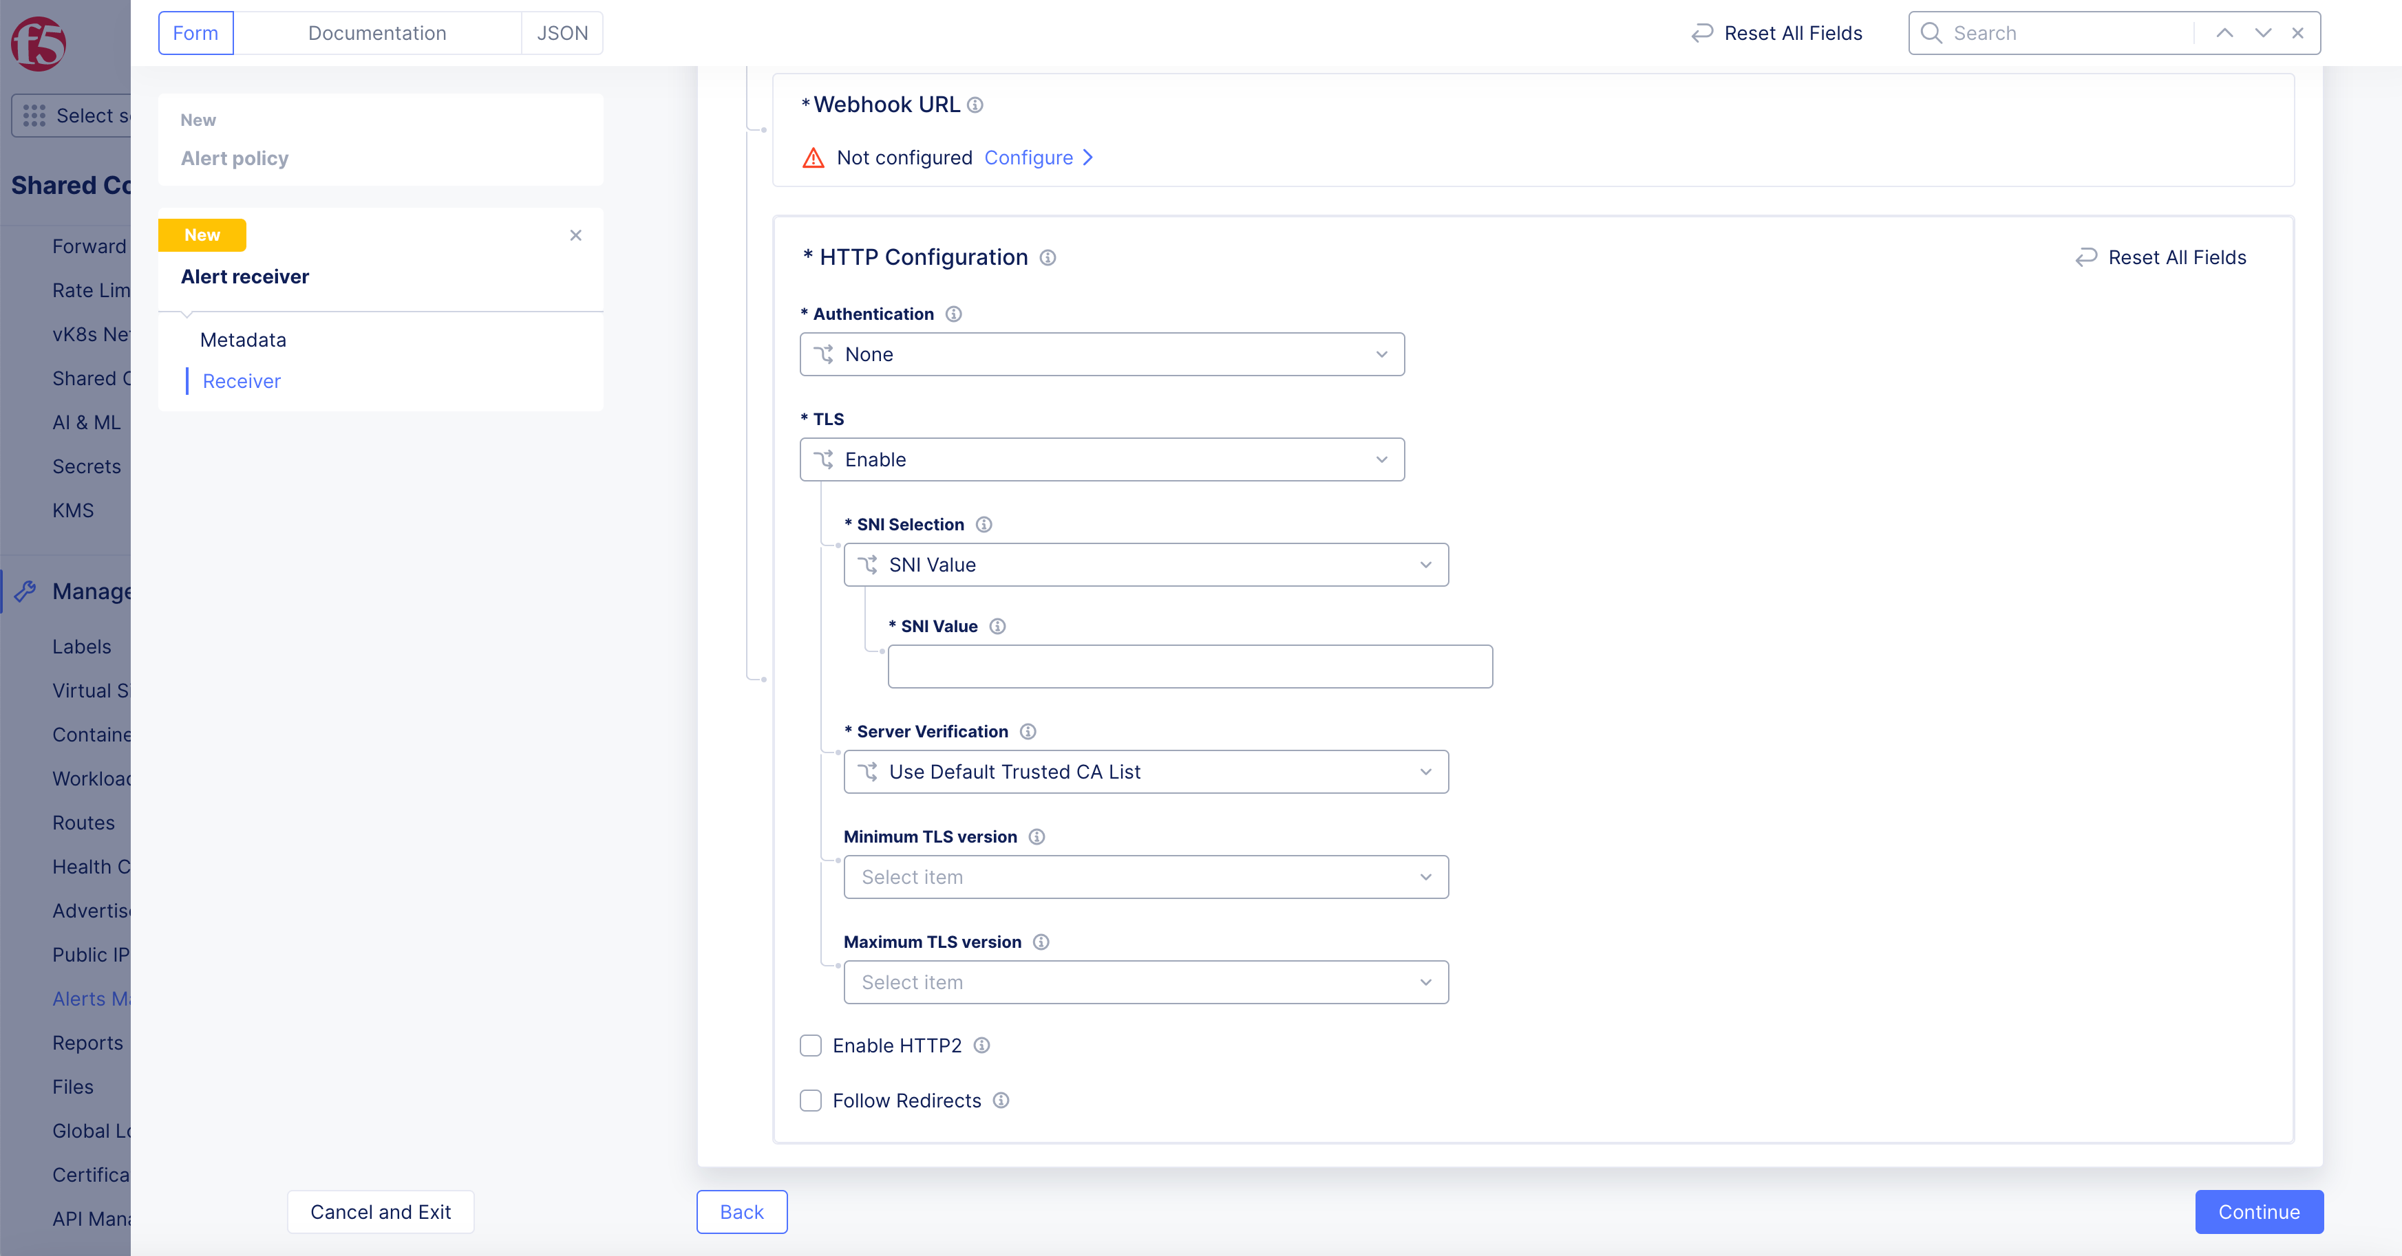Click the HTTP Configuration info icon
The height and width of the screenshot is (1256, 2402).
(1047, 258)
